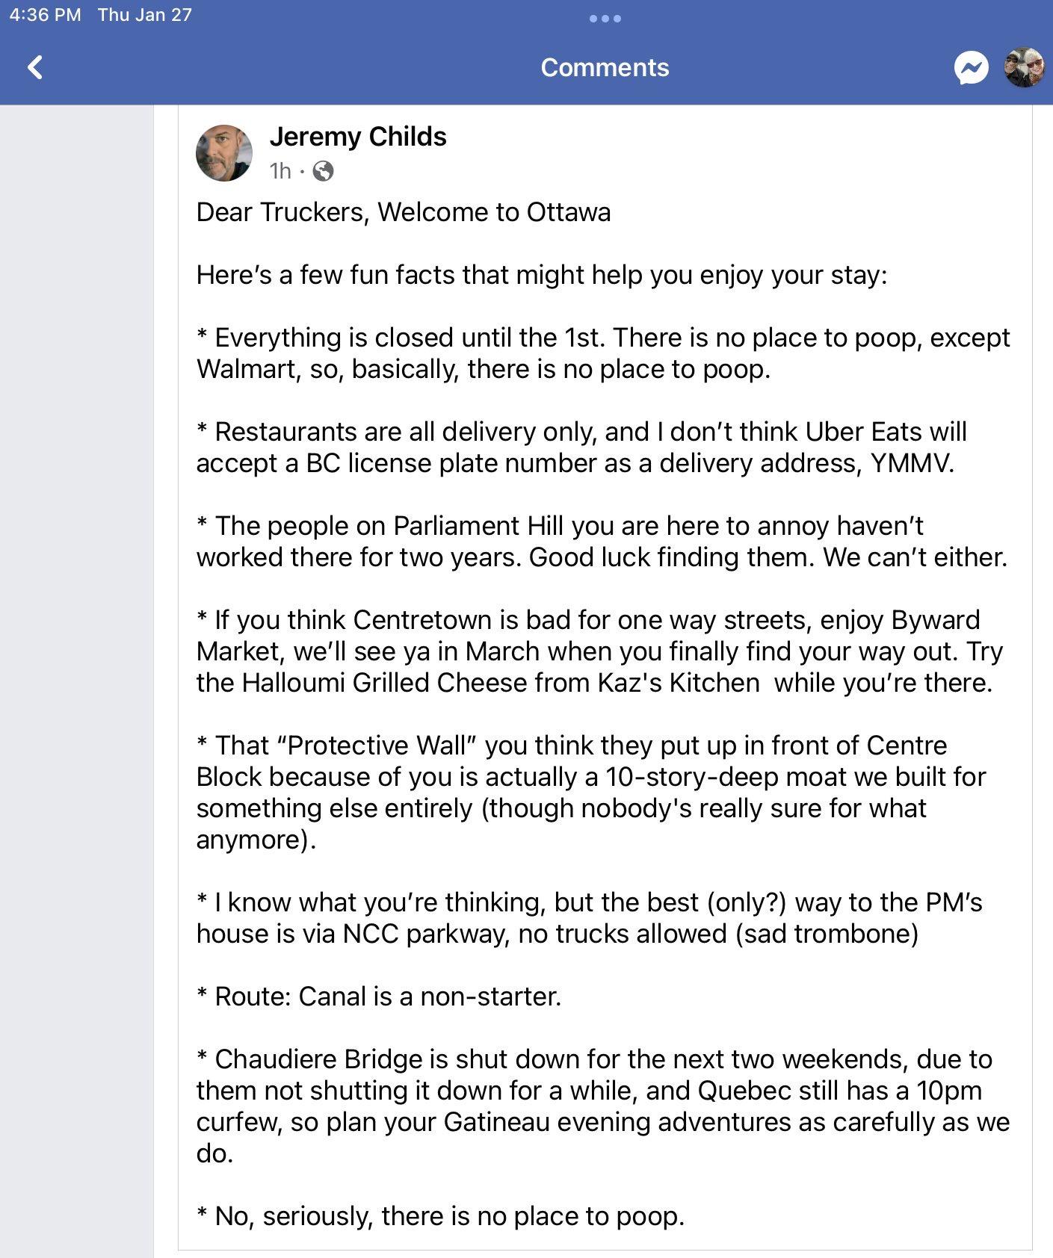Click the "Route: Canal is a non-starter" line
This screenshot has height=1258, width=1053.
tap(379, 997)
